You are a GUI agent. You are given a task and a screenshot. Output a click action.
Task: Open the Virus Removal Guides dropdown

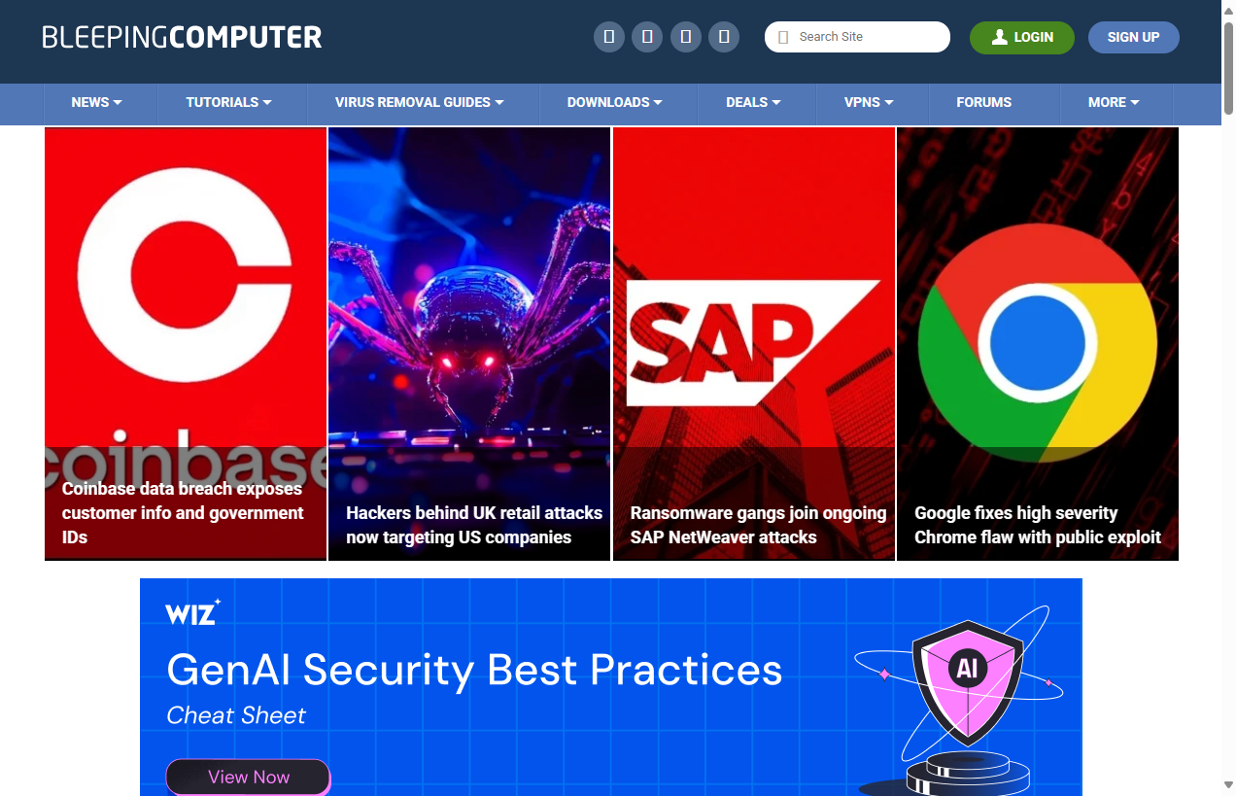[419, 102]
